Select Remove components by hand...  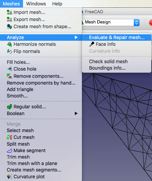click(x=41, y=83)
